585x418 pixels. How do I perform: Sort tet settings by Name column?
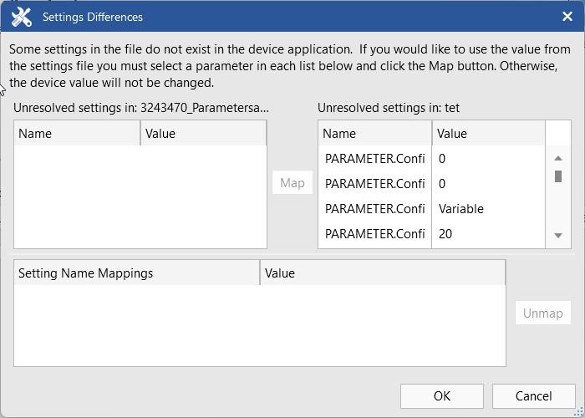[x=375, y=133]
